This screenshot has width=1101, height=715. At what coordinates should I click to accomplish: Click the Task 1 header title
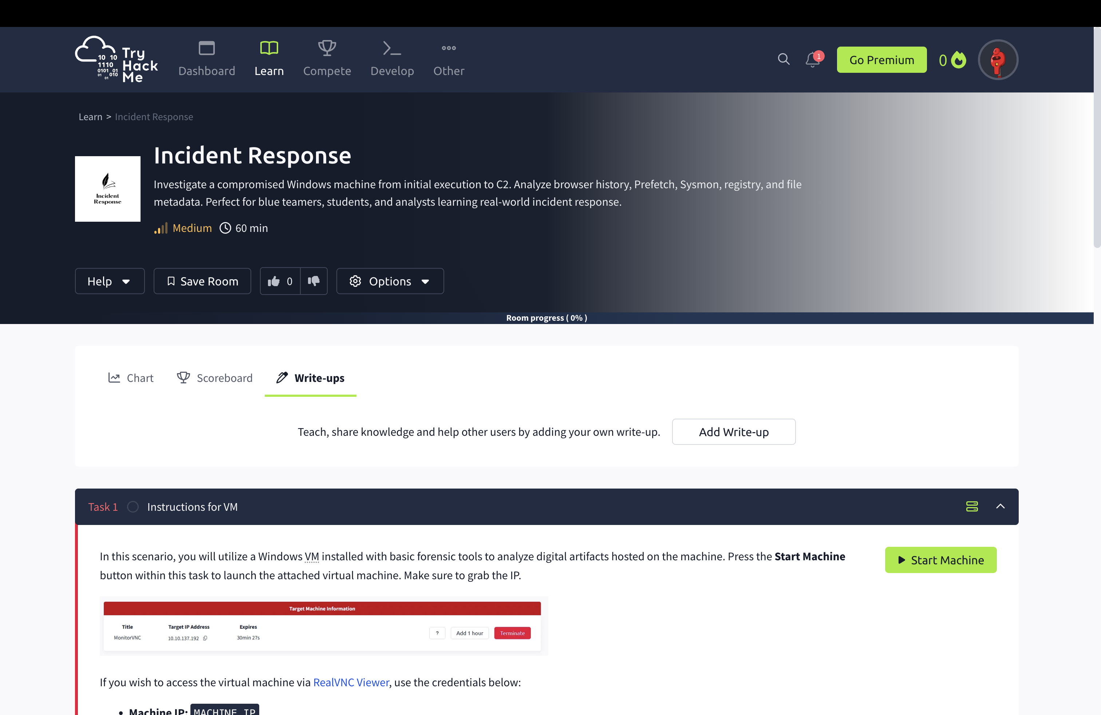click(192, 507)
